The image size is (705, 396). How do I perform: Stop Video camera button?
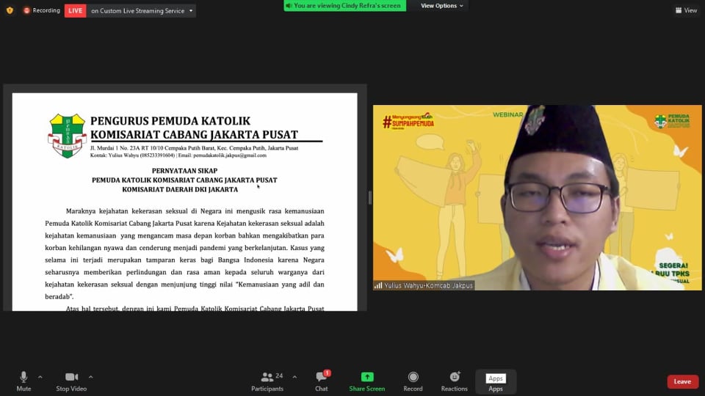pos(71,381)
